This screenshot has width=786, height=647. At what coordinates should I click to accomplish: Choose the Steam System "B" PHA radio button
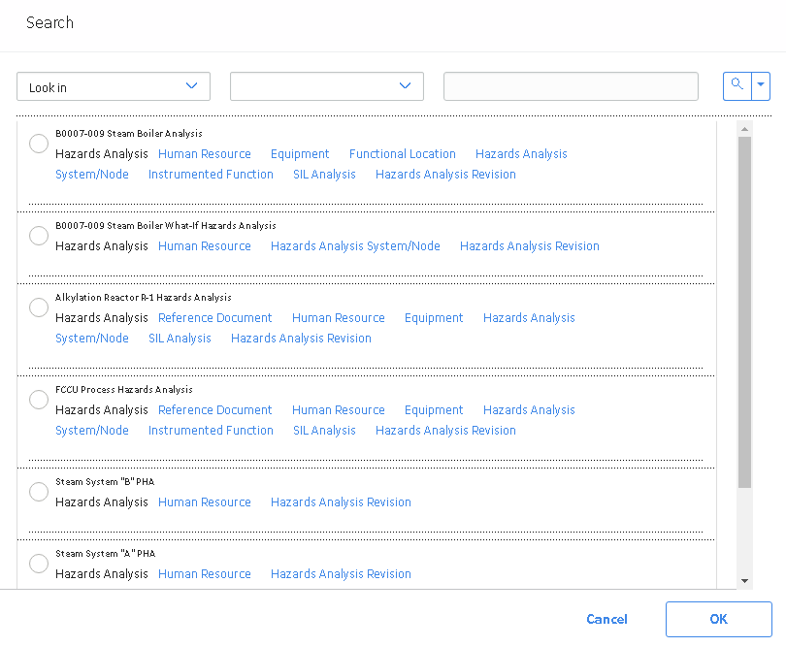[x=39, y=492]
